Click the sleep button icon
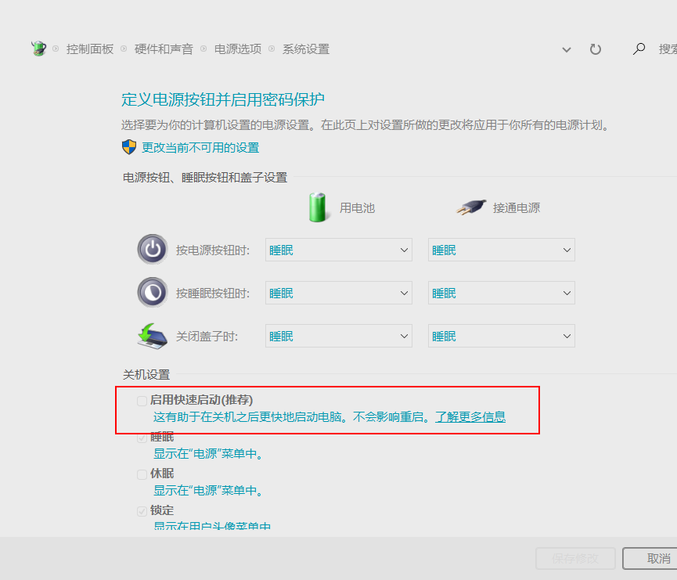Screen dimensions: 677x580 152,291
